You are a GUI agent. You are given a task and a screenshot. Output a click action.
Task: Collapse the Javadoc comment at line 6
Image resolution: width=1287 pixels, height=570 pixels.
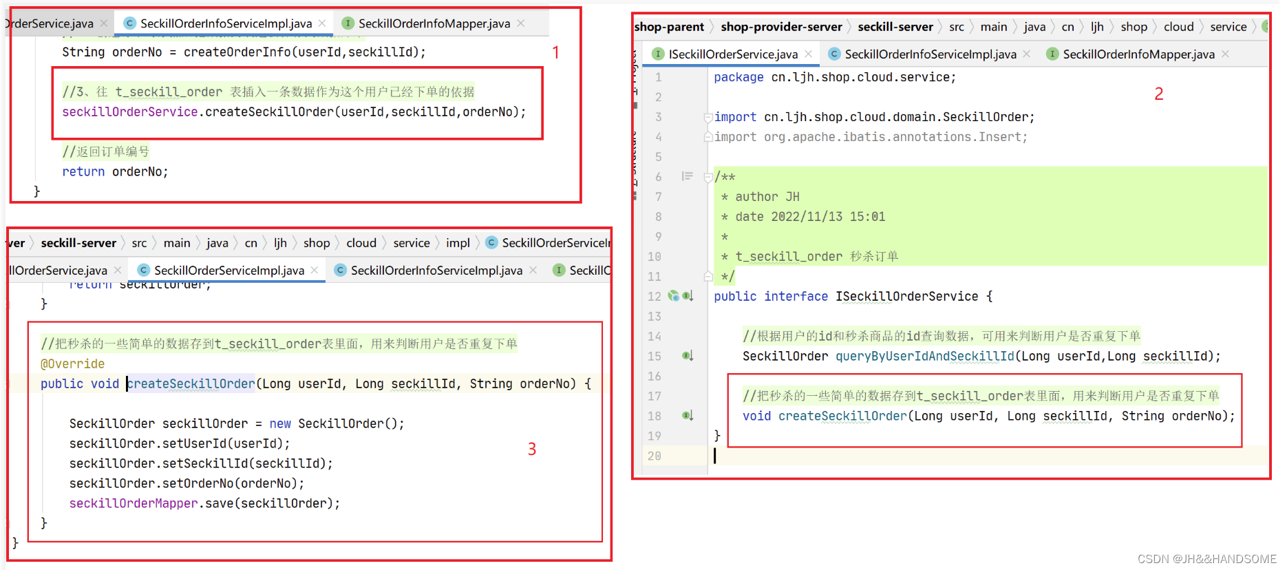pyautogui.click(x=708, y=178)
